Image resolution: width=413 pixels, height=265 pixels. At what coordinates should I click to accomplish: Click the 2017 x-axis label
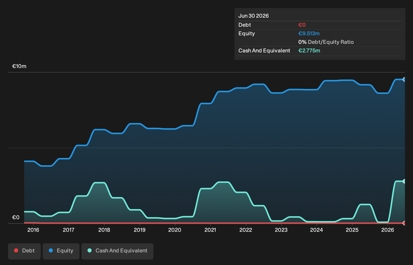[69, 230]
